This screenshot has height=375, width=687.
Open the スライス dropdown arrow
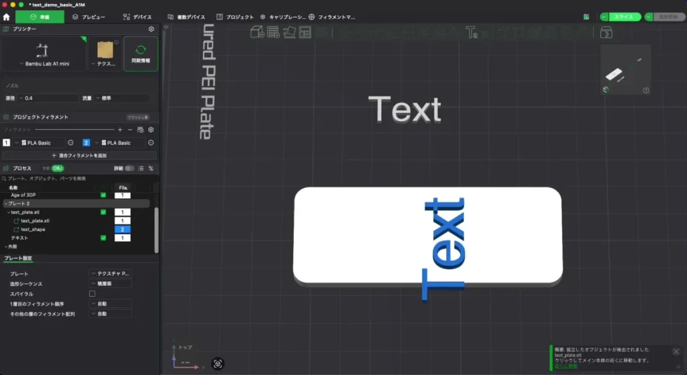[604, 17]
